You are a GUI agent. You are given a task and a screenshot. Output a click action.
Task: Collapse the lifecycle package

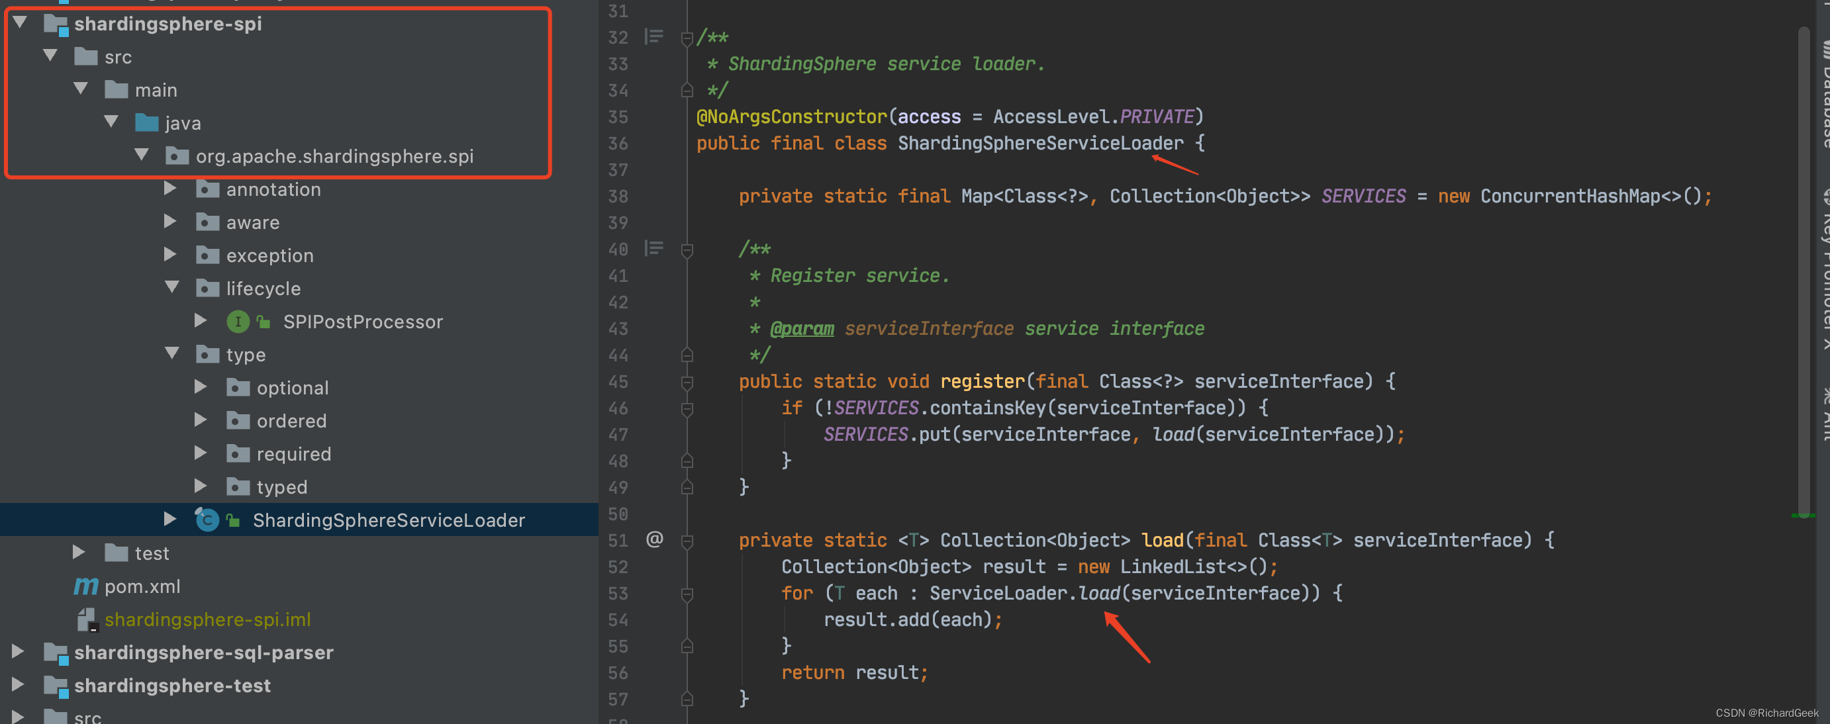pyautogui.click(x=172, y=287)
